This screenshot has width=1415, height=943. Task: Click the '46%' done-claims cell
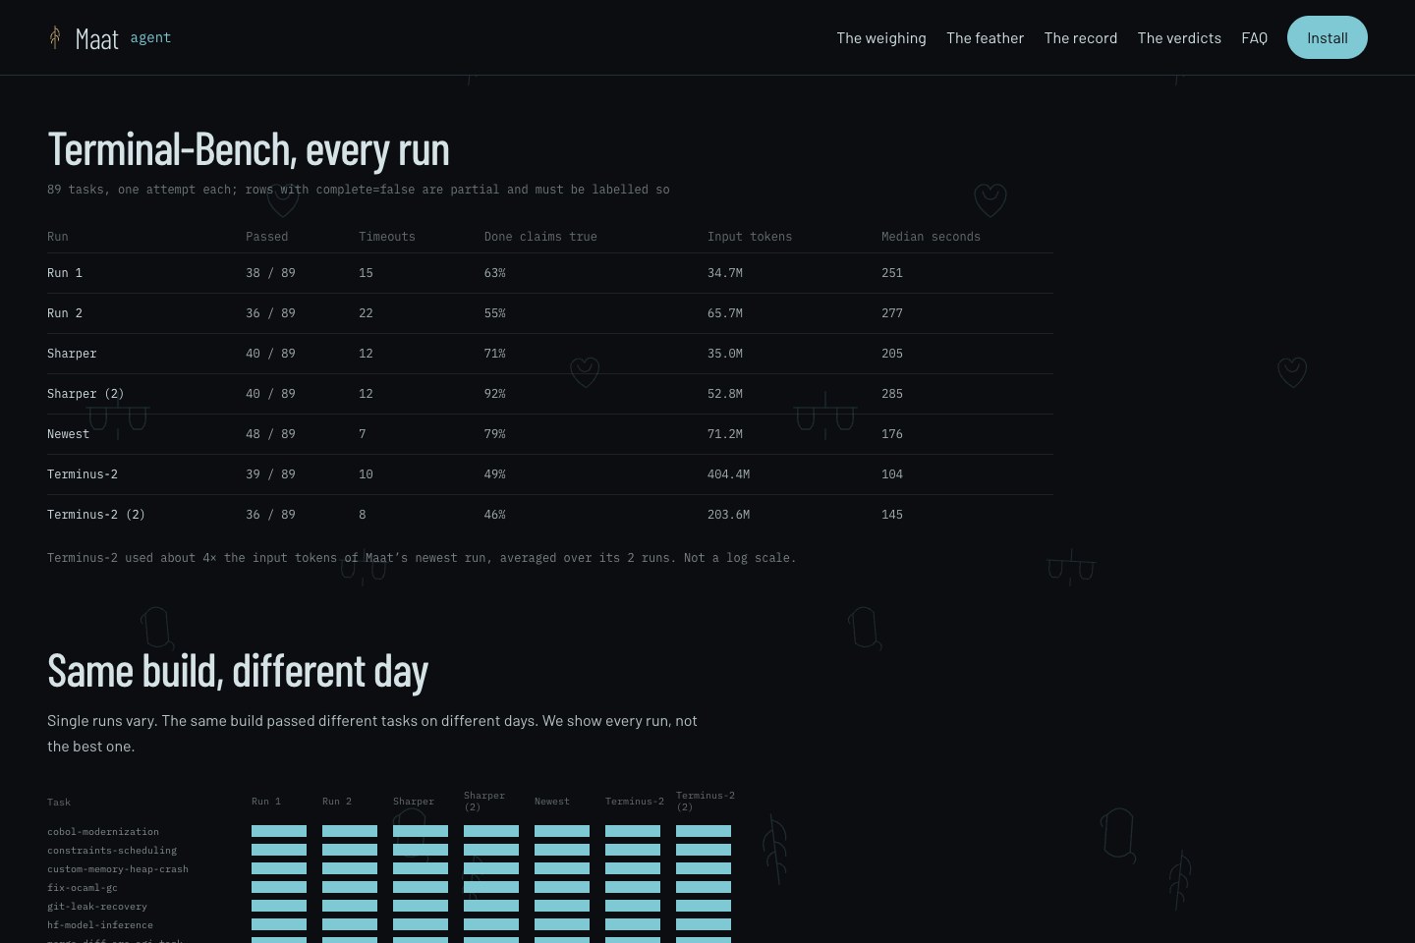tap(494, 515)
